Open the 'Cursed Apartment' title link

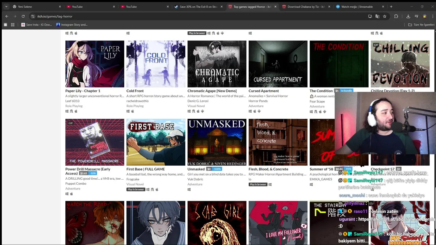pyautogui.click(x=264, y=91)
